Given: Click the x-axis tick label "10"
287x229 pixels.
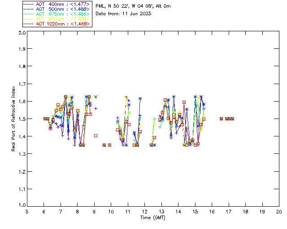Looking at the screenshot, I should 111,212.
